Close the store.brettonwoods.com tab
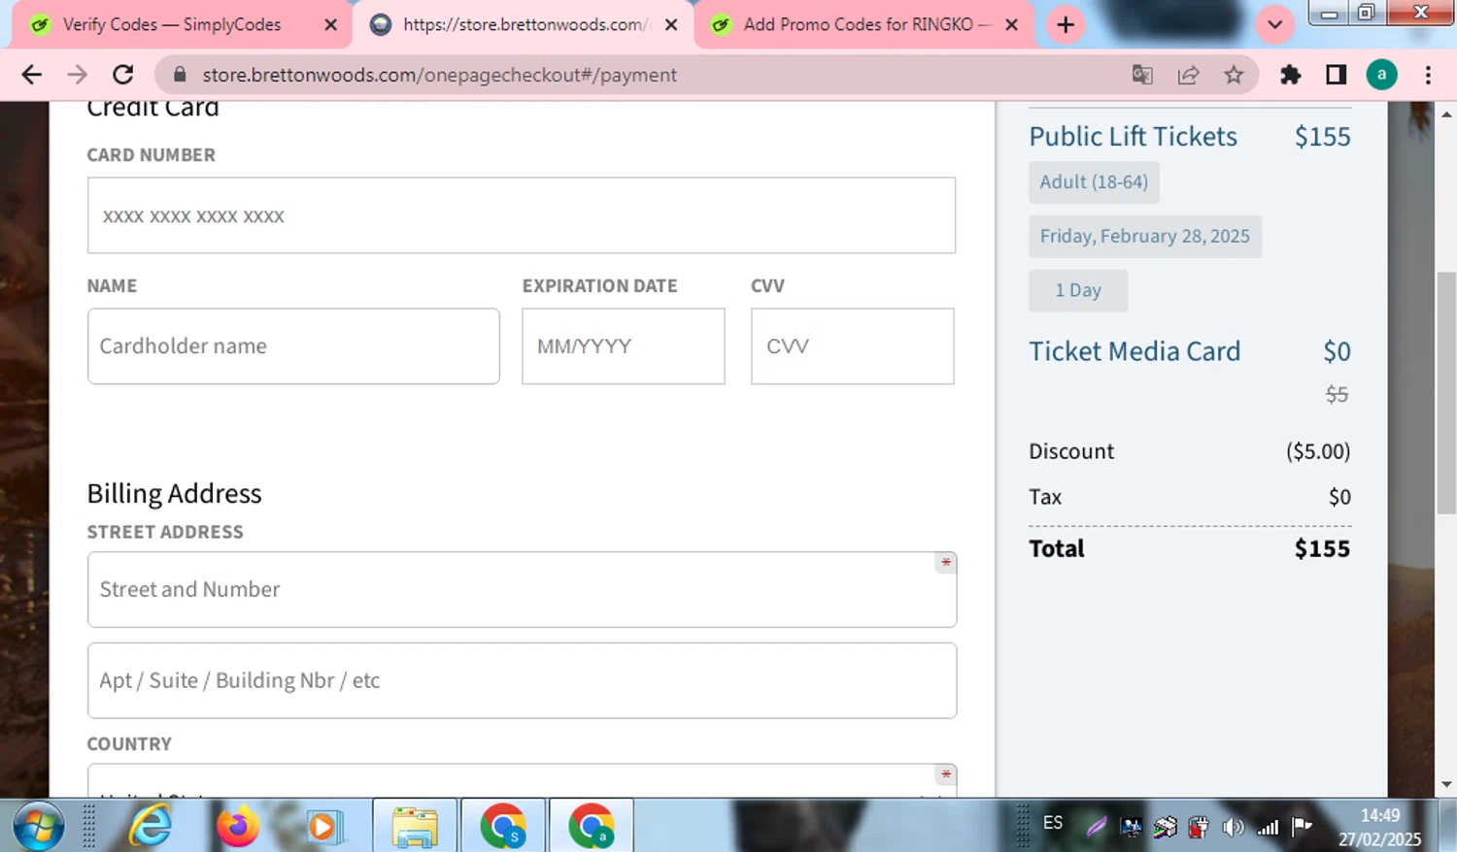This screenshot has height=852, width=1457. click(x=671, y=24)
